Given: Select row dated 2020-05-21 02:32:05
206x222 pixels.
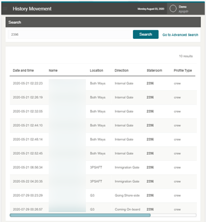Looking at the screenshot, I should click(x=103, y=111).
